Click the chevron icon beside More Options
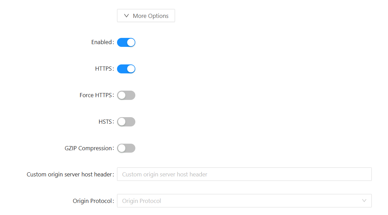388x215 pixels. (126, 16)
